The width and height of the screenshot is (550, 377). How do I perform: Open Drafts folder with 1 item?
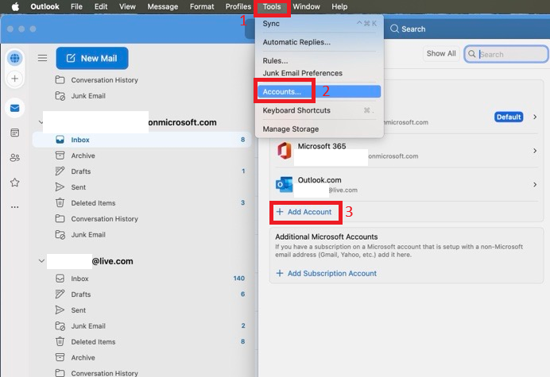click(x=141, y=171)
